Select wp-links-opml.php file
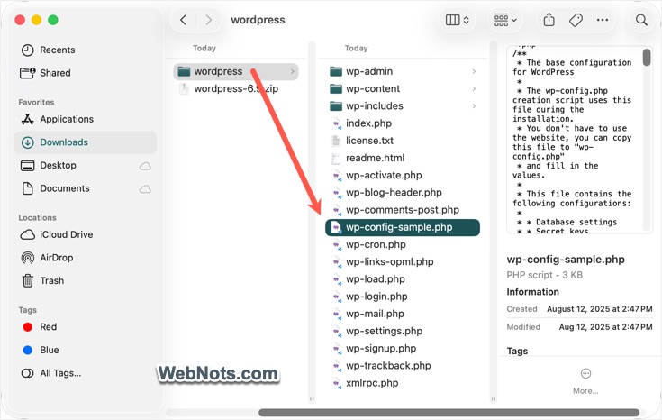 coord(403,262)
